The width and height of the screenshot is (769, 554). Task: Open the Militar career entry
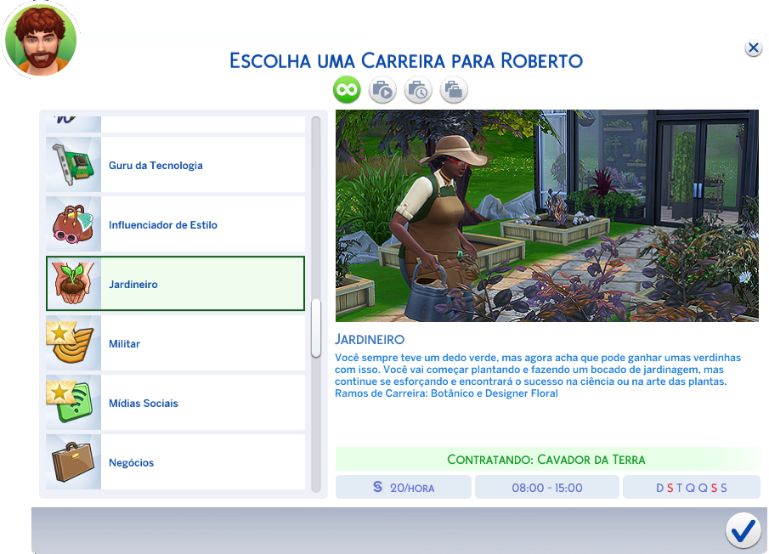(x=175, y=343)
